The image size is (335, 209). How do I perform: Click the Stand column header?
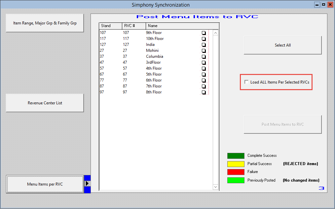(111, 26)
